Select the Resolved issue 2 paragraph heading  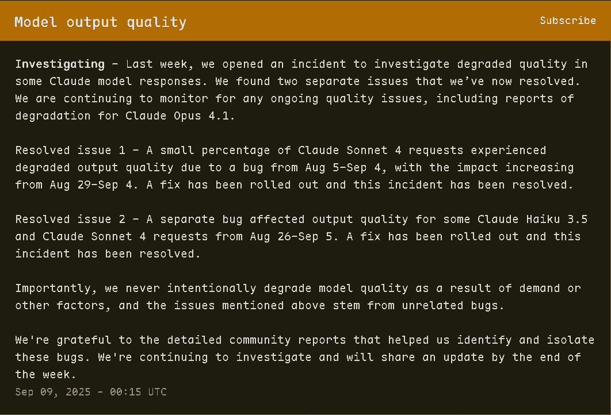[x=71, y=219]
